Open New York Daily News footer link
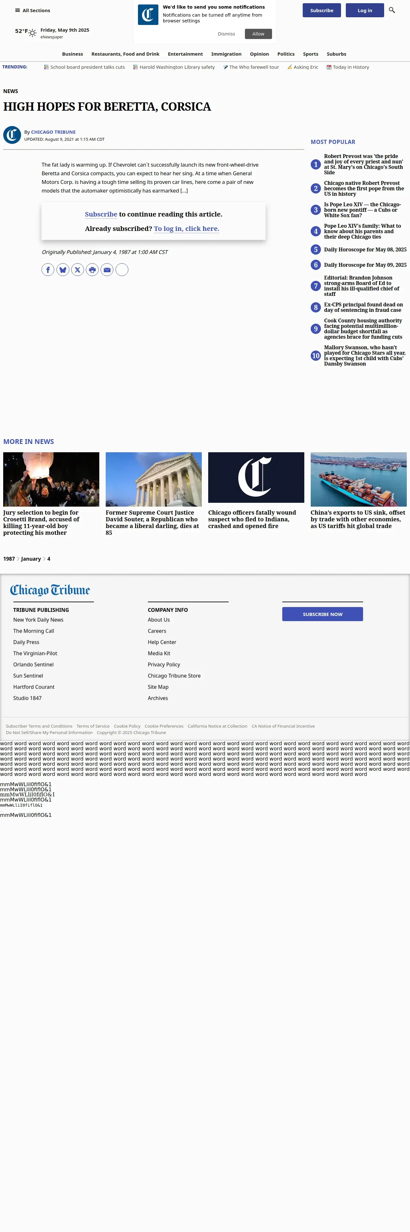Image resolution: width=410 pixels, height=1232 pixels. pos(38,620)
